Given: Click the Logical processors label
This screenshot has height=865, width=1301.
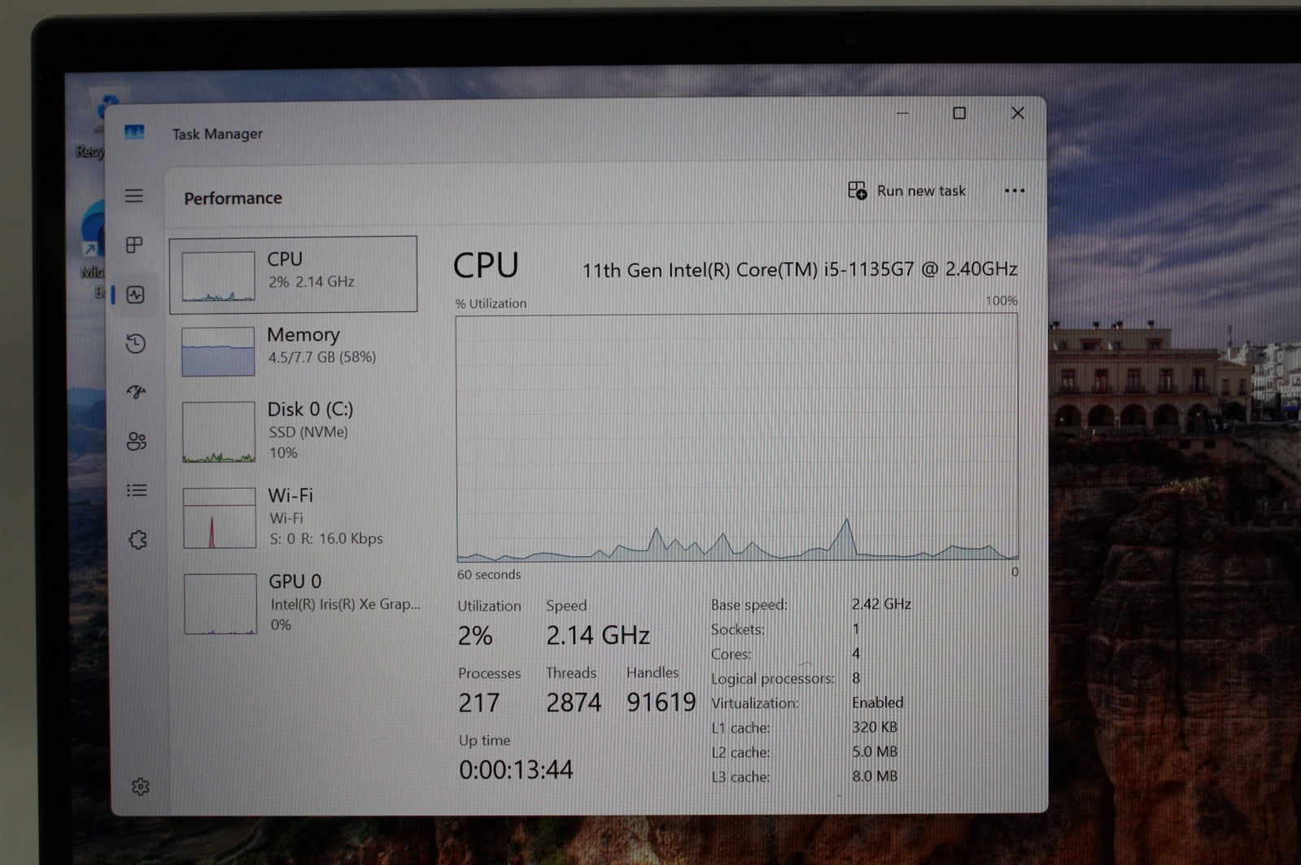Looking at the screenshot, I should [x=773, y=679].
